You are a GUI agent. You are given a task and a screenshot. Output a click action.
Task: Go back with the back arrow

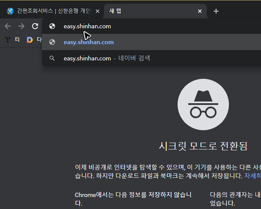[x=8, y=26]
